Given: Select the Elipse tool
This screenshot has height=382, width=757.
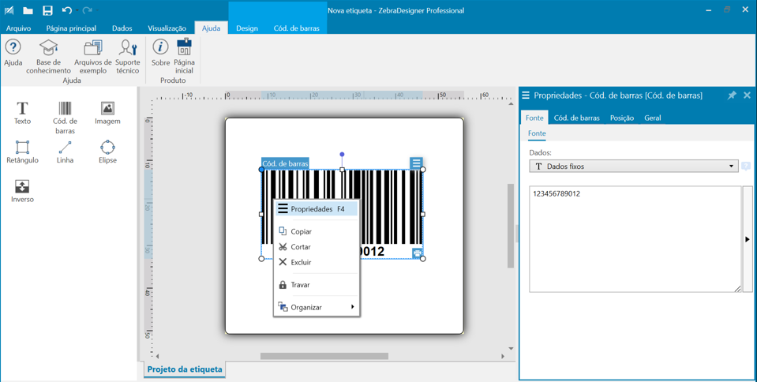Looking at the screenshot, I should click(x=107, y=152).
